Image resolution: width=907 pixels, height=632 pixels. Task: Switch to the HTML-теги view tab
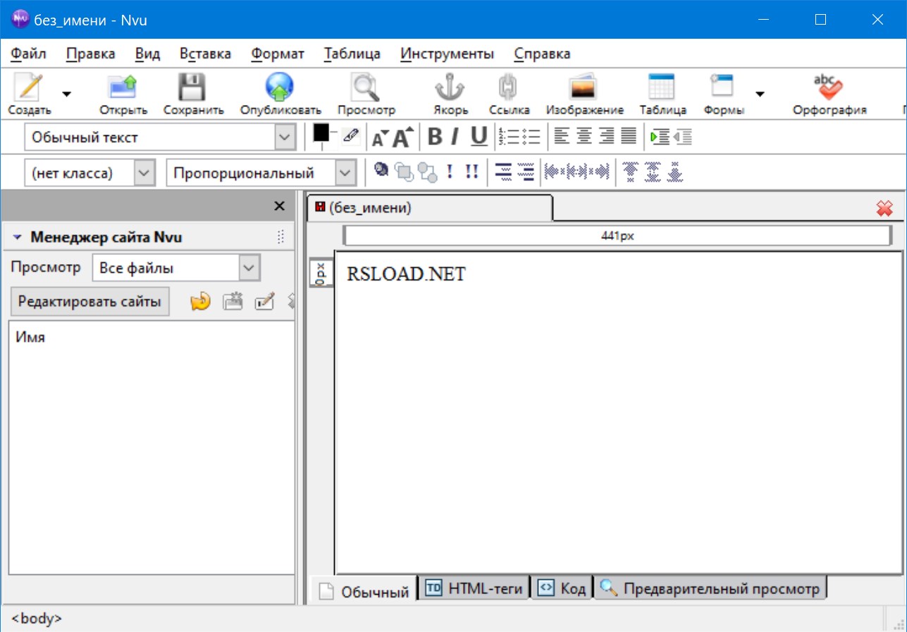tap(475, 588)
